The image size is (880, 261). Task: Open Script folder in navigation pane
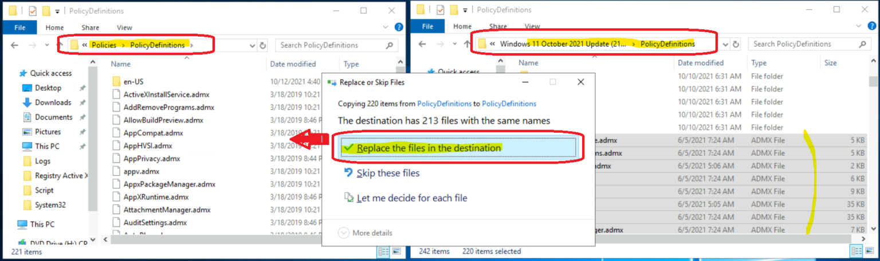(44, 190)
